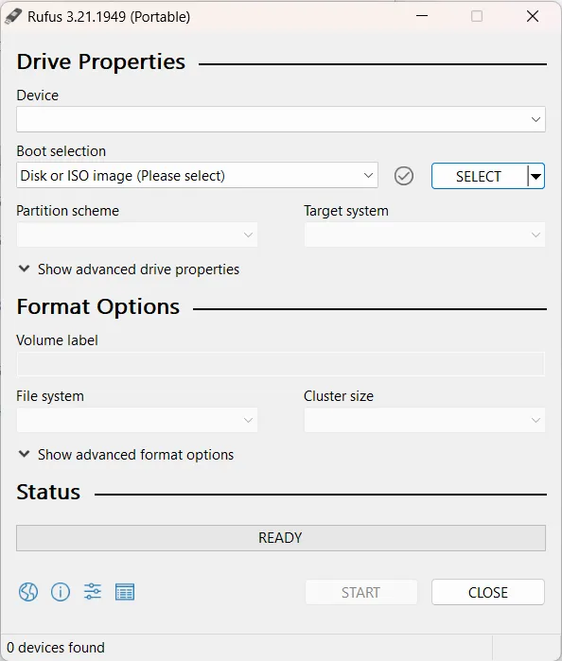Expand Show advanced format options
Screen dimensions: 562x661
coord(126,455)
